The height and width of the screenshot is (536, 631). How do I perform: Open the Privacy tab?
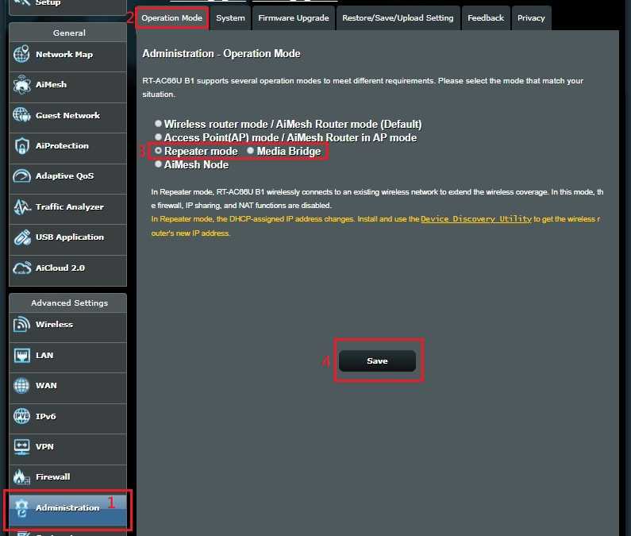[531, 18]
